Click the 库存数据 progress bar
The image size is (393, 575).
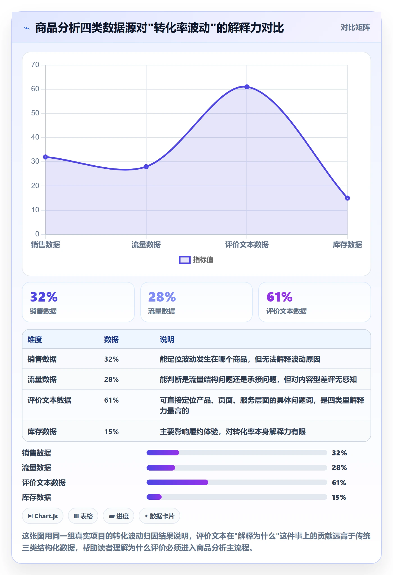point(237,497)
